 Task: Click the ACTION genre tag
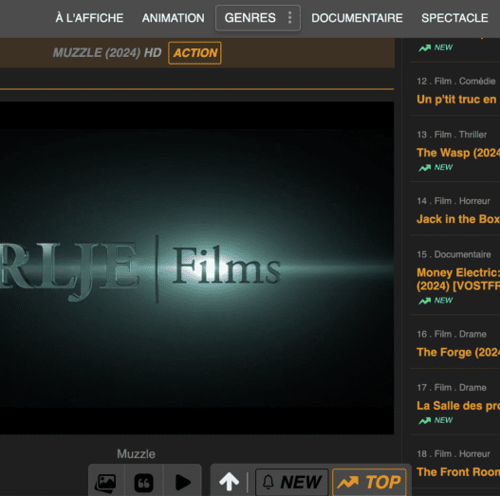(x=194, y=53)
